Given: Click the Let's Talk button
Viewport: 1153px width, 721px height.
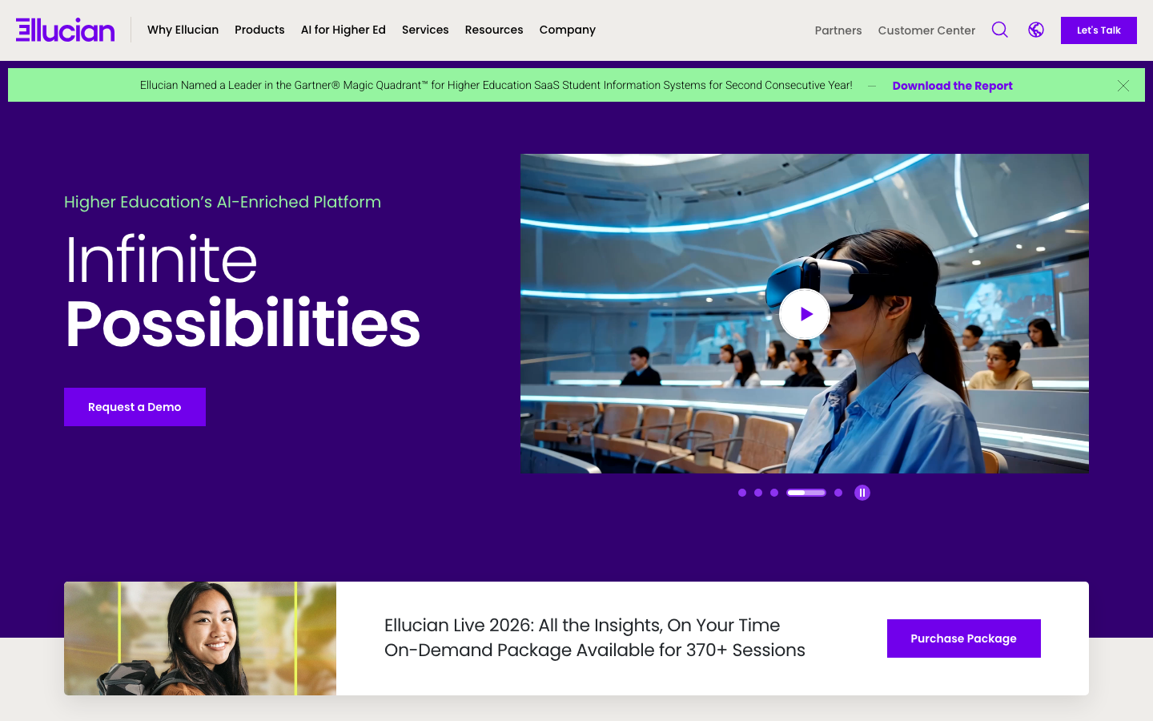Looking at the screenshot, I should click(1099, 30).
